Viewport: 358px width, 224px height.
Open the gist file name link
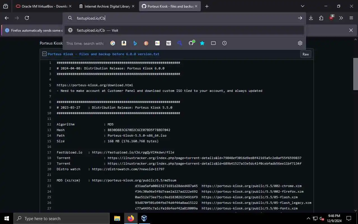(103, 54)
